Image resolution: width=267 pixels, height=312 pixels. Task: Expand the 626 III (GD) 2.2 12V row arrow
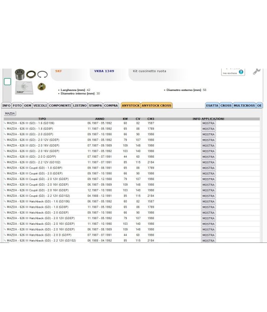click(5, 162)
